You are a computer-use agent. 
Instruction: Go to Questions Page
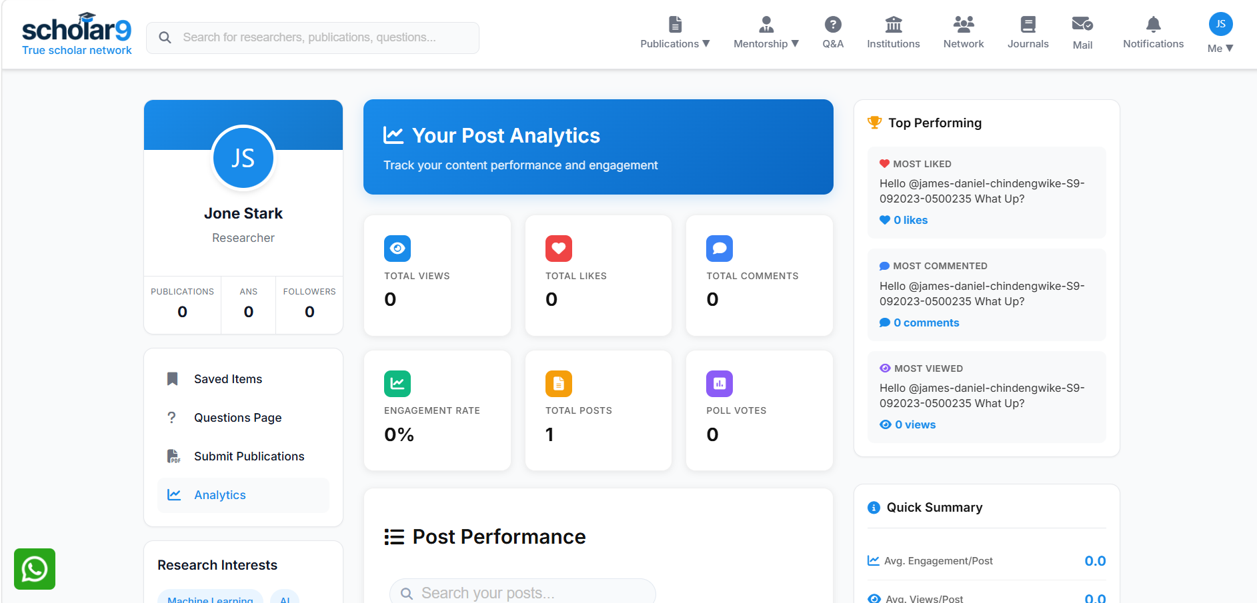click(x=243, y=418)
